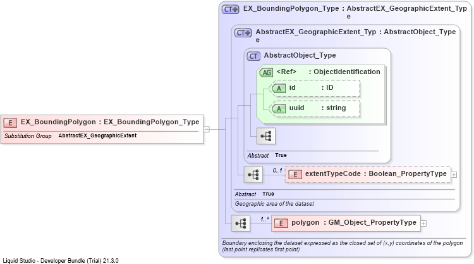This screenshot has height=264, width=474.
Task: Click the A icon of uuid attribute
Action: click(x=279, y=109)
